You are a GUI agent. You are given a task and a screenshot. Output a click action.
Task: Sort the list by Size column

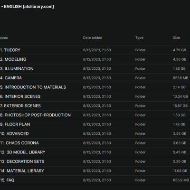(x=176, y=38)
